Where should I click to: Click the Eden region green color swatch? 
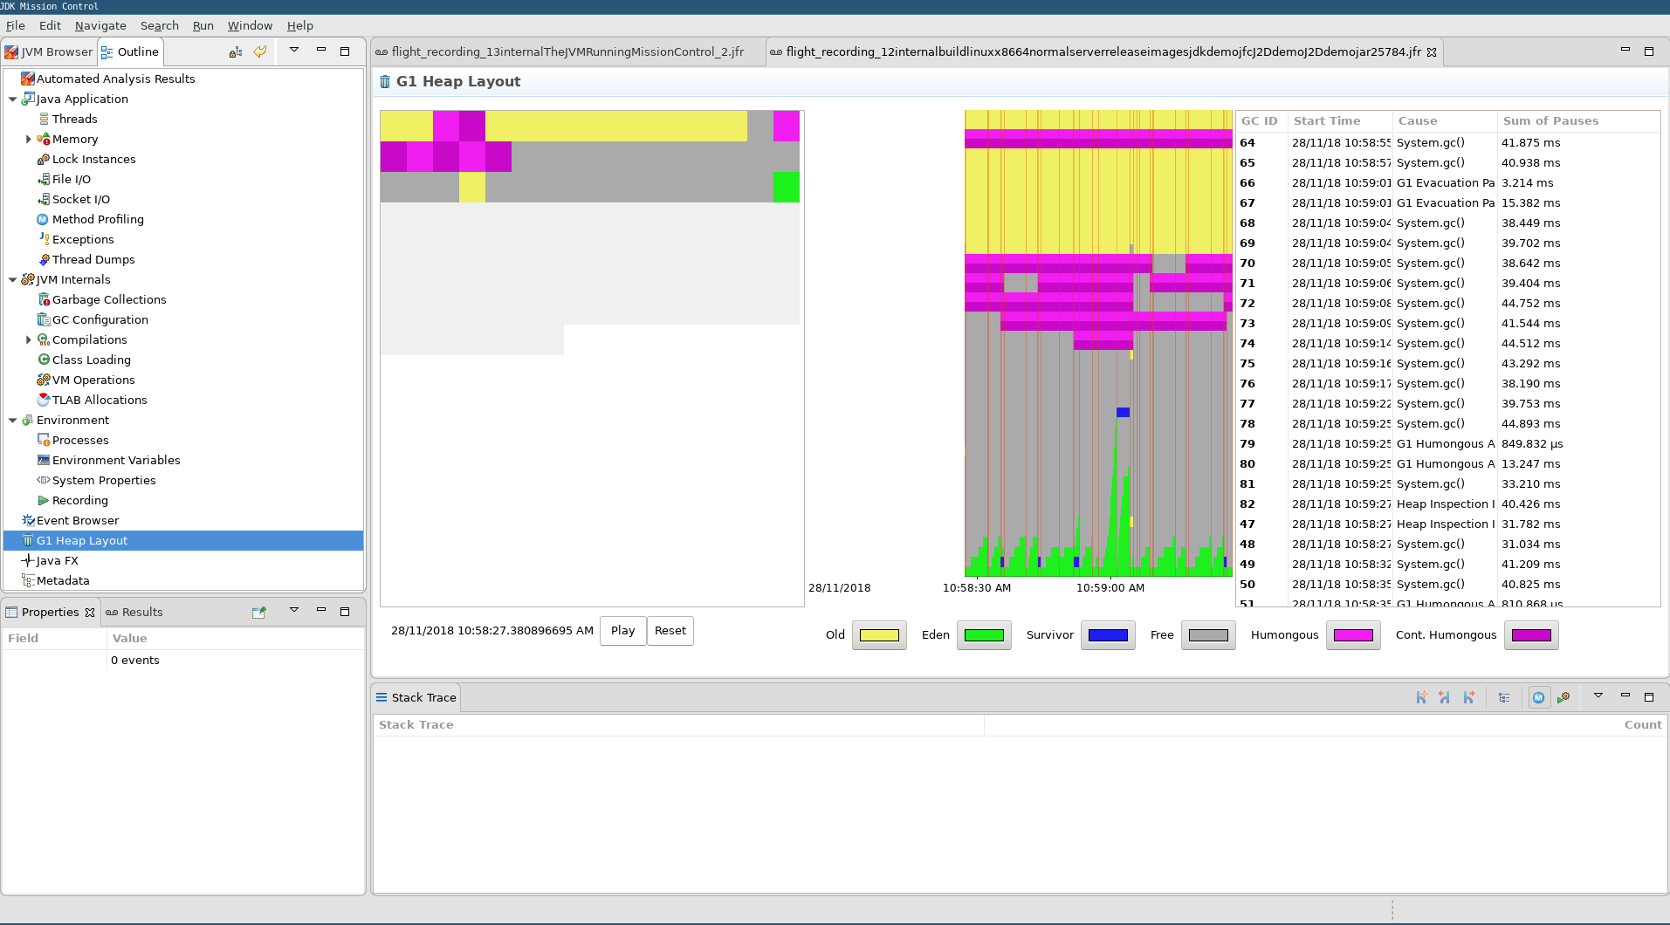click(x=984, y=635)
